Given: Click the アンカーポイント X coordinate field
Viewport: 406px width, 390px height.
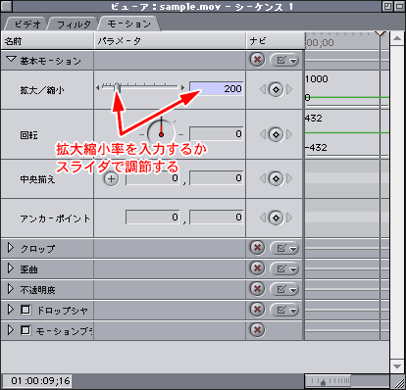Looking at the screenshot, I should 153,218.
